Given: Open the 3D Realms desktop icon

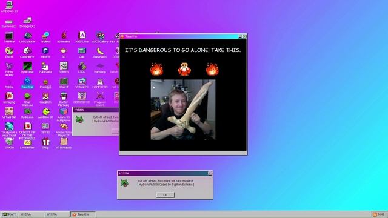Looking at the screenshot, I should pyautogui.click(x=64, y=38).
